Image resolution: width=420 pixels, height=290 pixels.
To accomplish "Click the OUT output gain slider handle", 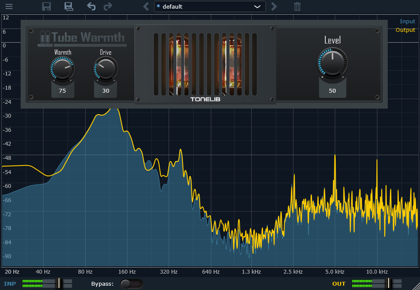I will (389, 283).
